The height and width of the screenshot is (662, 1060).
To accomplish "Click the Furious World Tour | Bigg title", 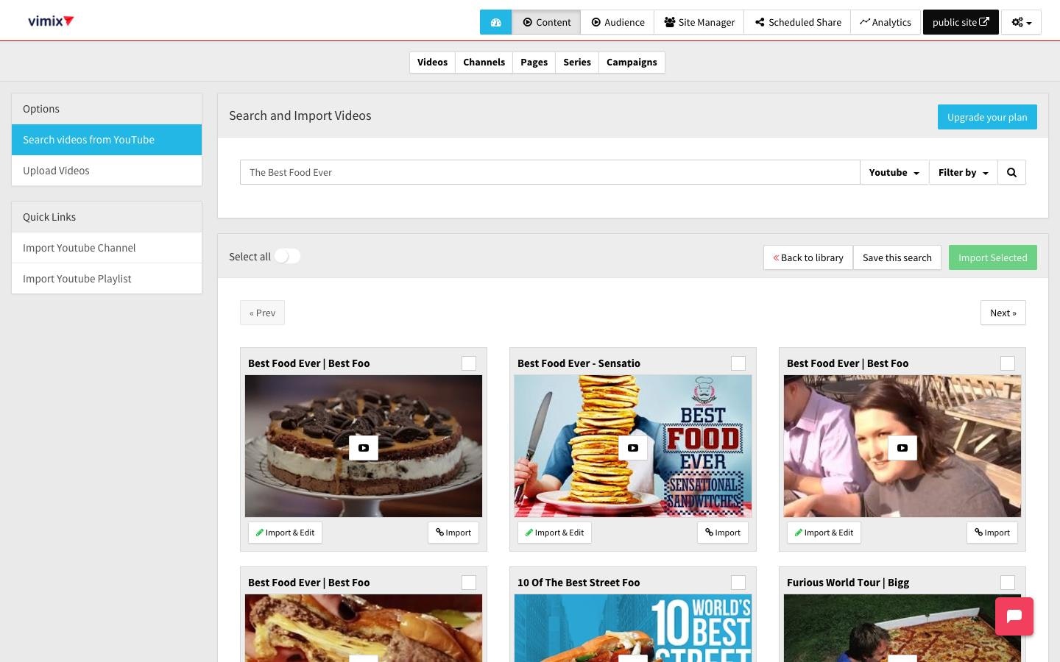I will [x=848, y=583].
